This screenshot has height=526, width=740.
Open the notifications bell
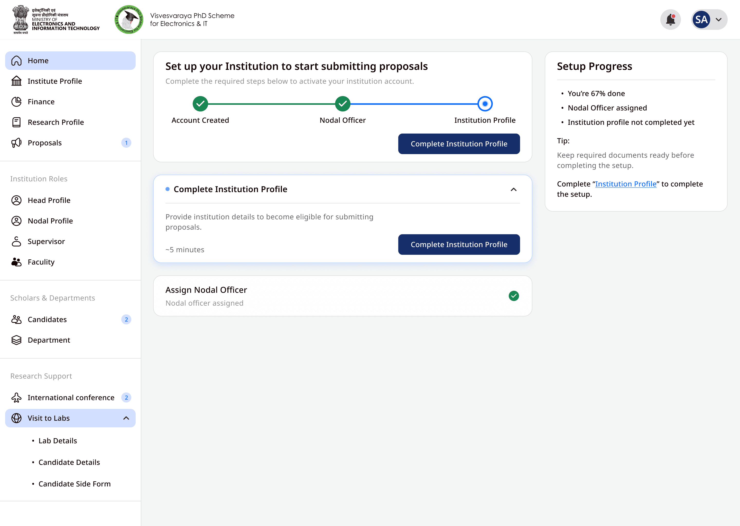[x=670, y=20]
